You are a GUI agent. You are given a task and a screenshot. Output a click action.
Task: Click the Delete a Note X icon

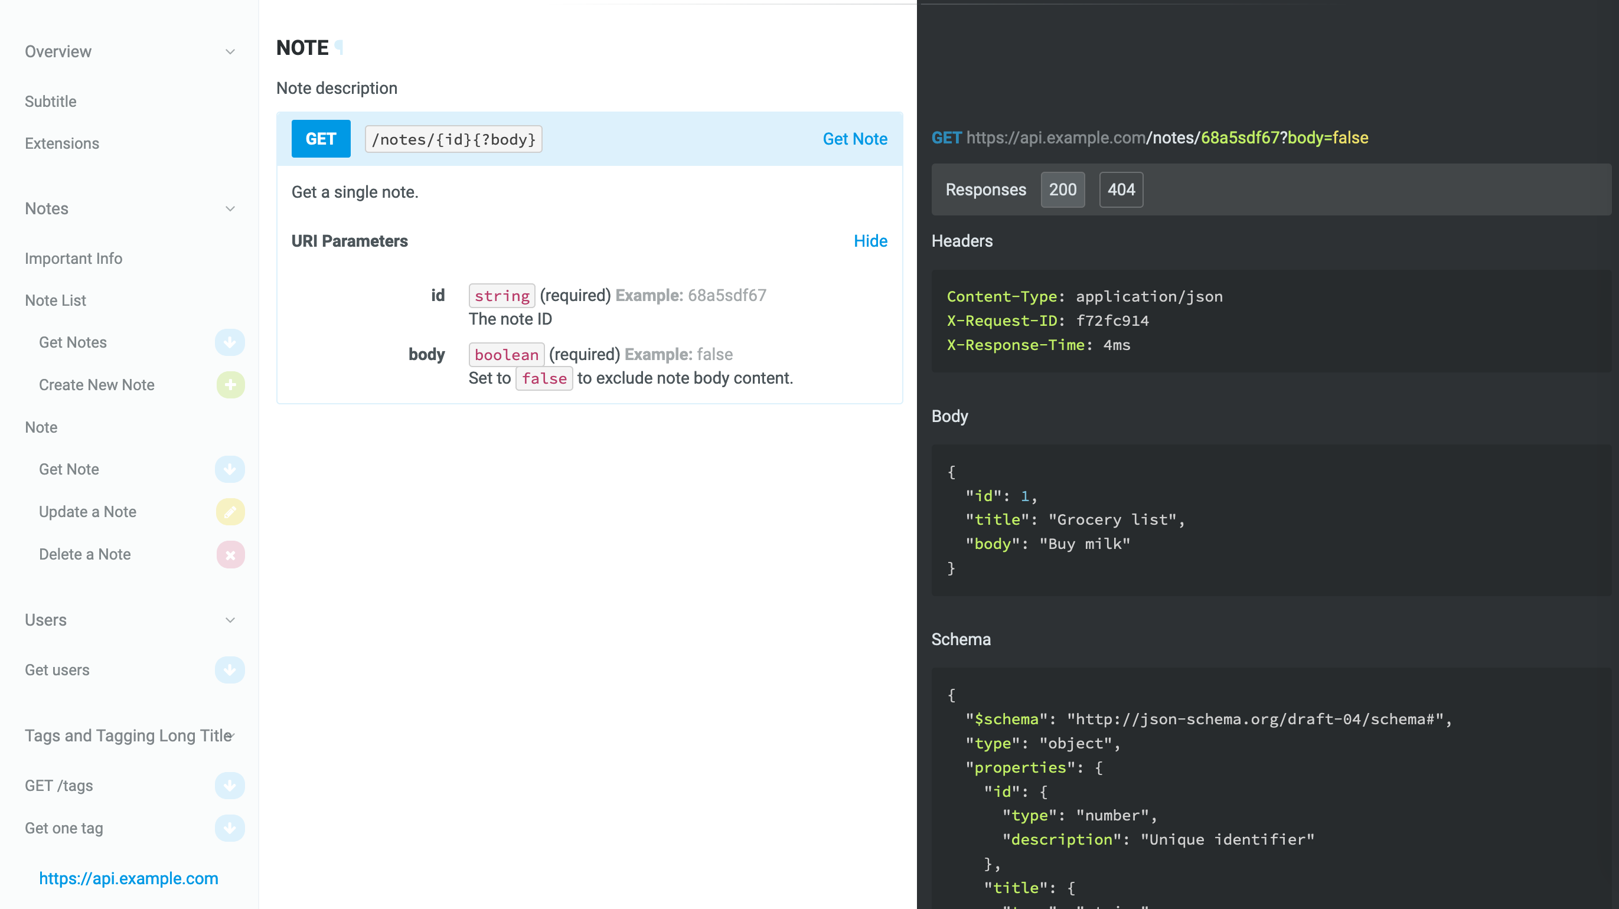[230, 554]
